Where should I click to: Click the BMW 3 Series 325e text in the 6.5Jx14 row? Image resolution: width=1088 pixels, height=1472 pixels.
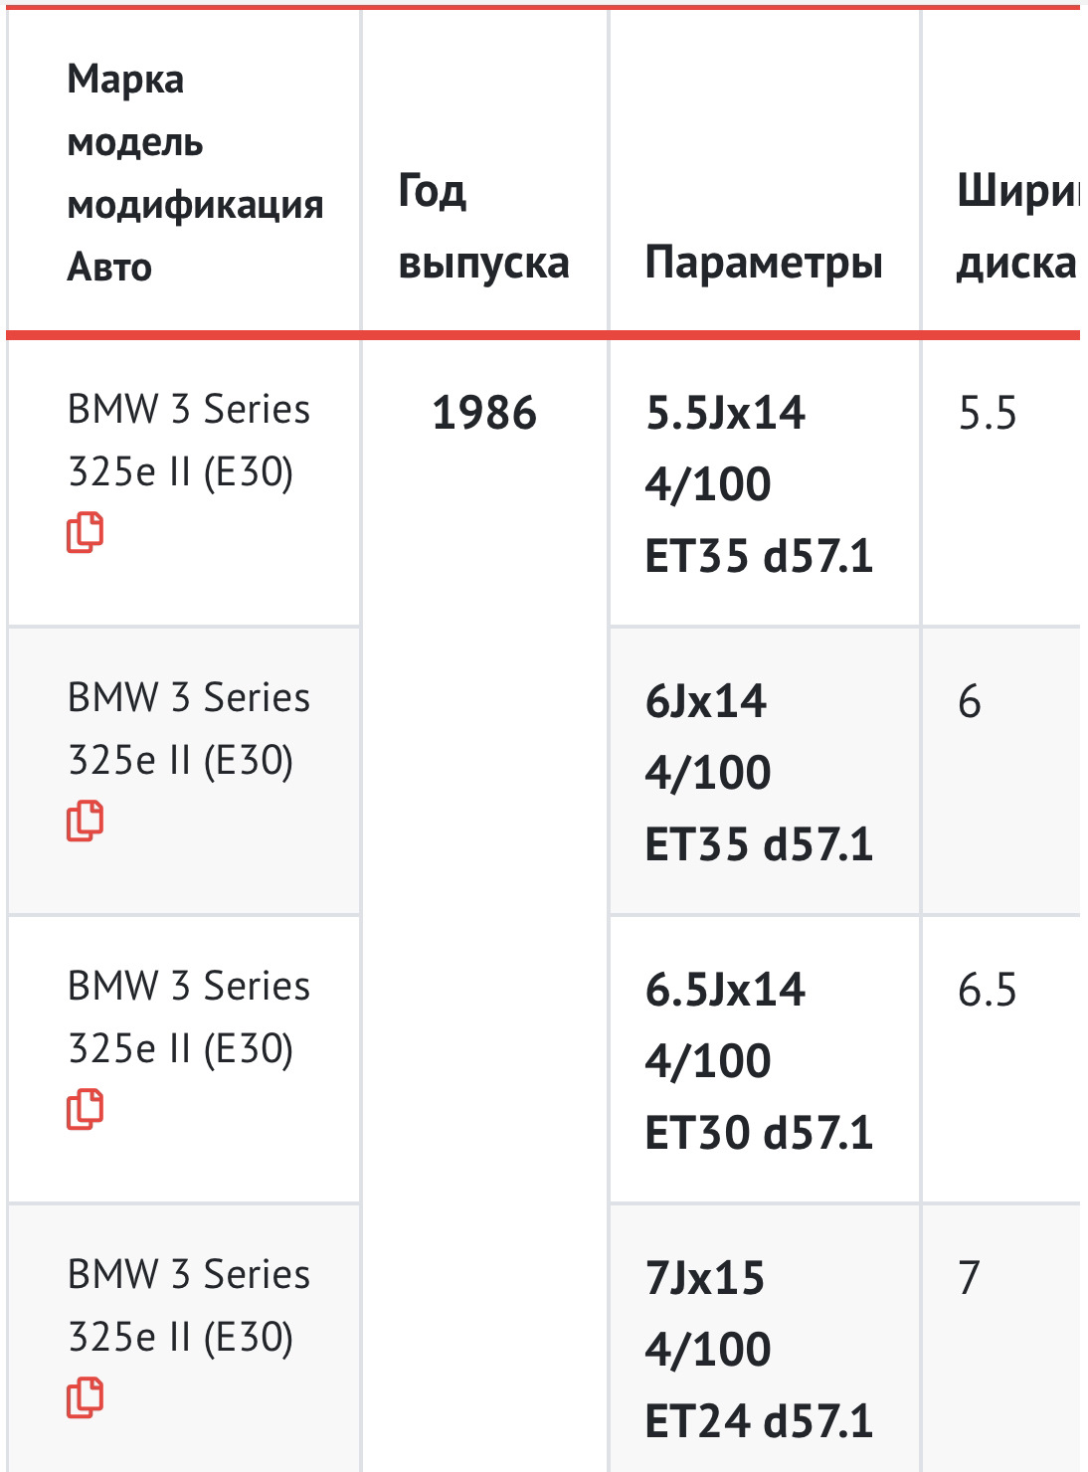pos(189,1017)
